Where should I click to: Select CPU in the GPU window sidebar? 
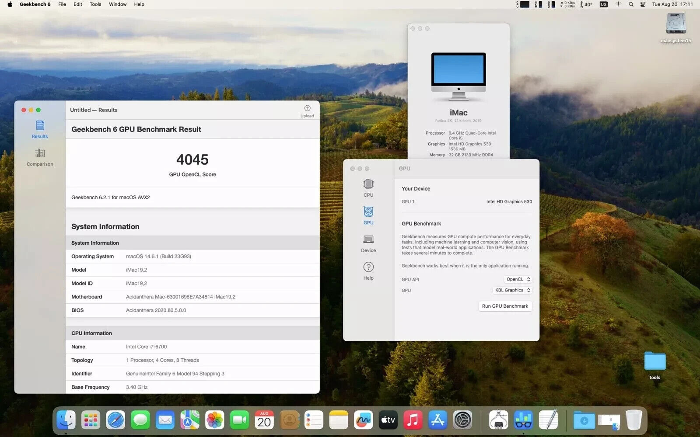(x=368, y=188)
